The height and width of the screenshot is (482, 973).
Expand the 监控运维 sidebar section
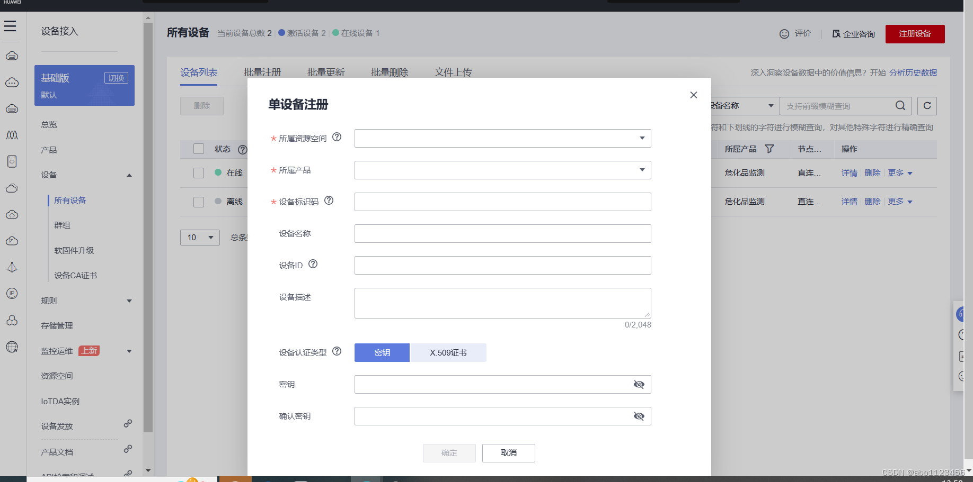tap(129, 351)
